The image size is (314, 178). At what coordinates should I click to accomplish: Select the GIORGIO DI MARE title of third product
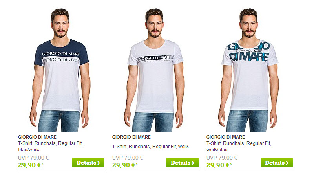(x=226, y=137)
